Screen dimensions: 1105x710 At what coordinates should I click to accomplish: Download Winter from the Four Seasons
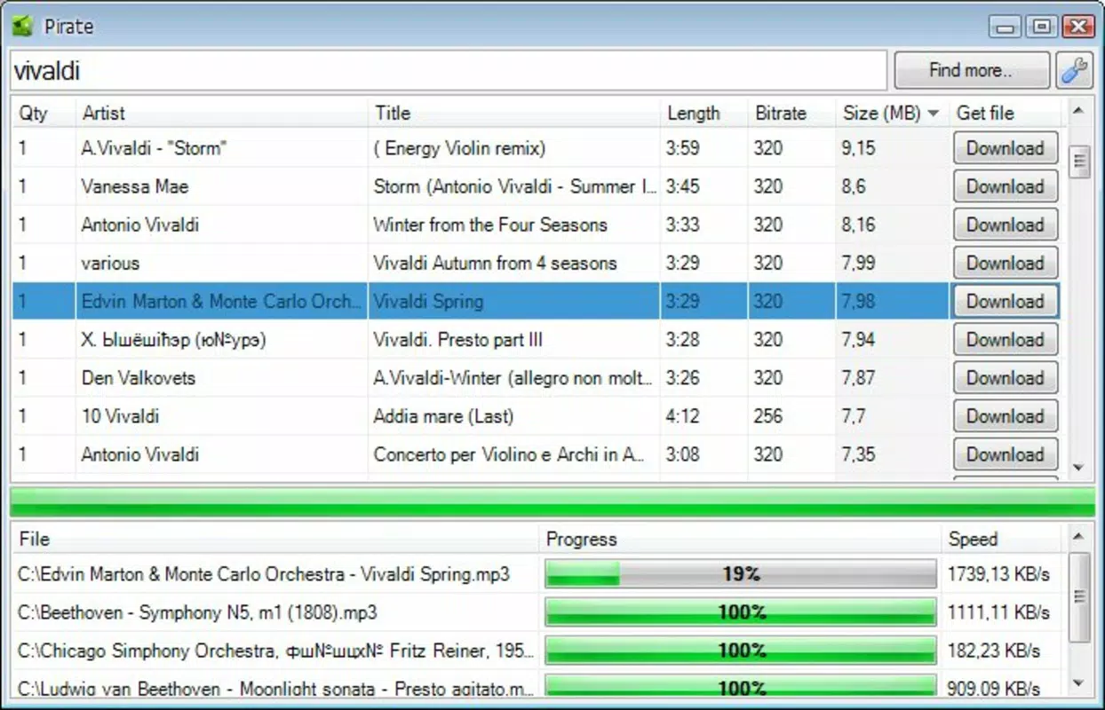click(x=1006, y=225)
